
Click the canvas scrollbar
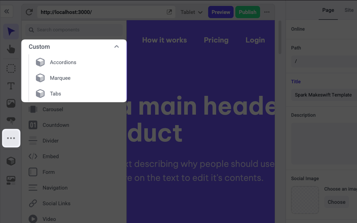click(280, 37)
